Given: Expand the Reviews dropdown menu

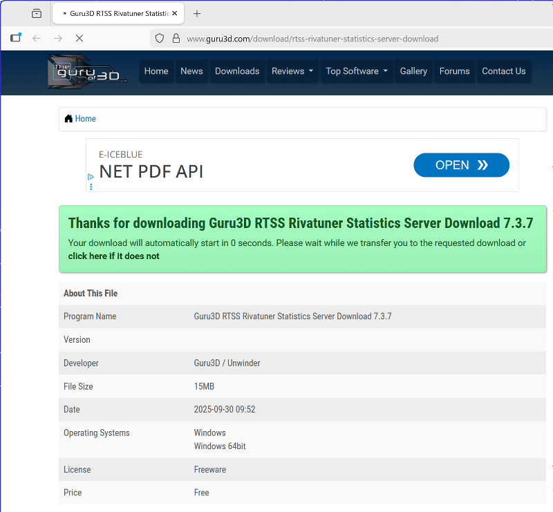Looking at the screenshot, I should [292, 71].
